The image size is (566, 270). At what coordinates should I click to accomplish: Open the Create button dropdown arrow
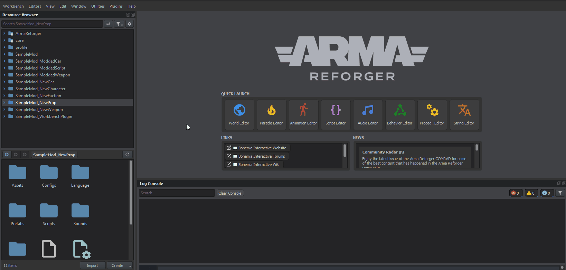tap(130, 266)
